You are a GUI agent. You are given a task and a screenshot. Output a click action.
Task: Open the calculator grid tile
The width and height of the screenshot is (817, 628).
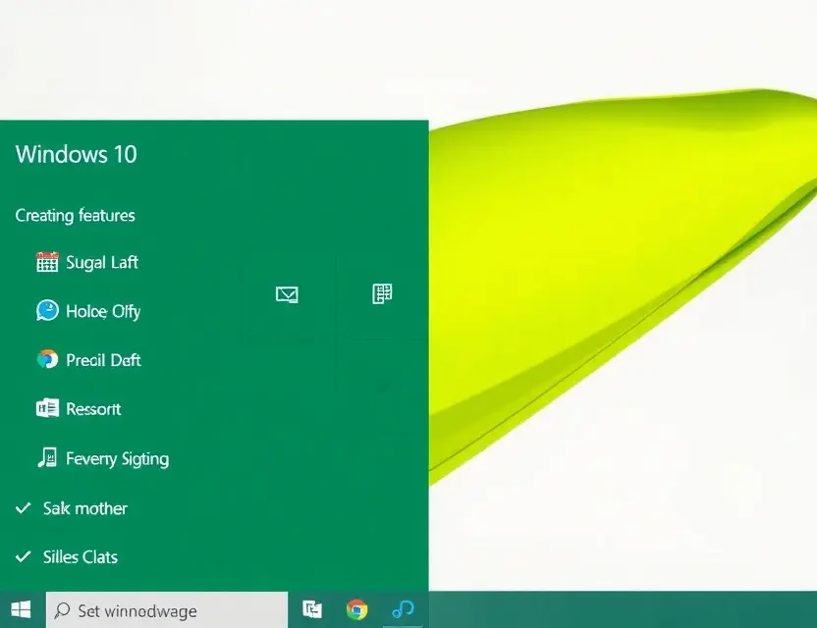(382, 293)
